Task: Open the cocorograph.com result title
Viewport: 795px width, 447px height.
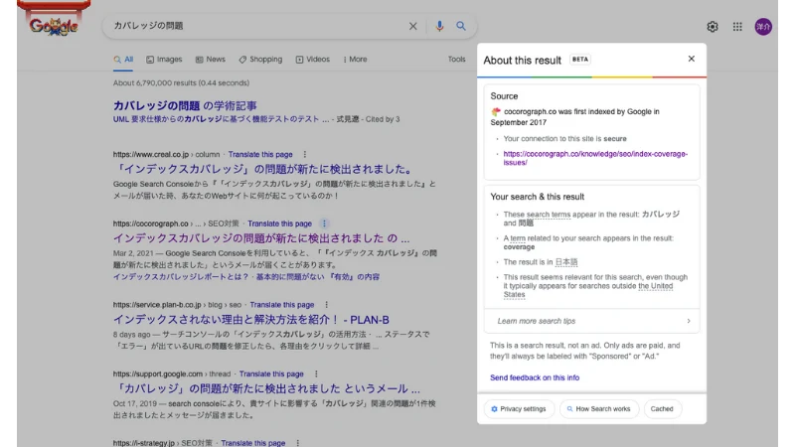Action: pyautogui.click(x=261, y=238)
